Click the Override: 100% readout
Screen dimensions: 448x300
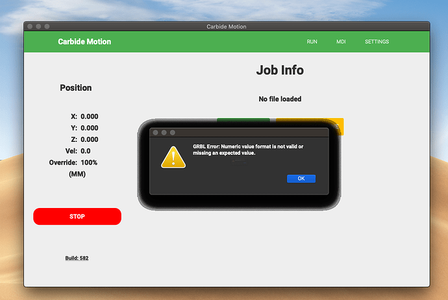pos(73,163)
